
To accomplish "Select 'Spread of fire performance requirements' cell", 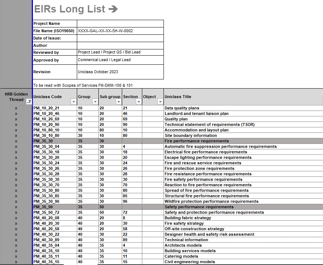I will tap(243, 190).
